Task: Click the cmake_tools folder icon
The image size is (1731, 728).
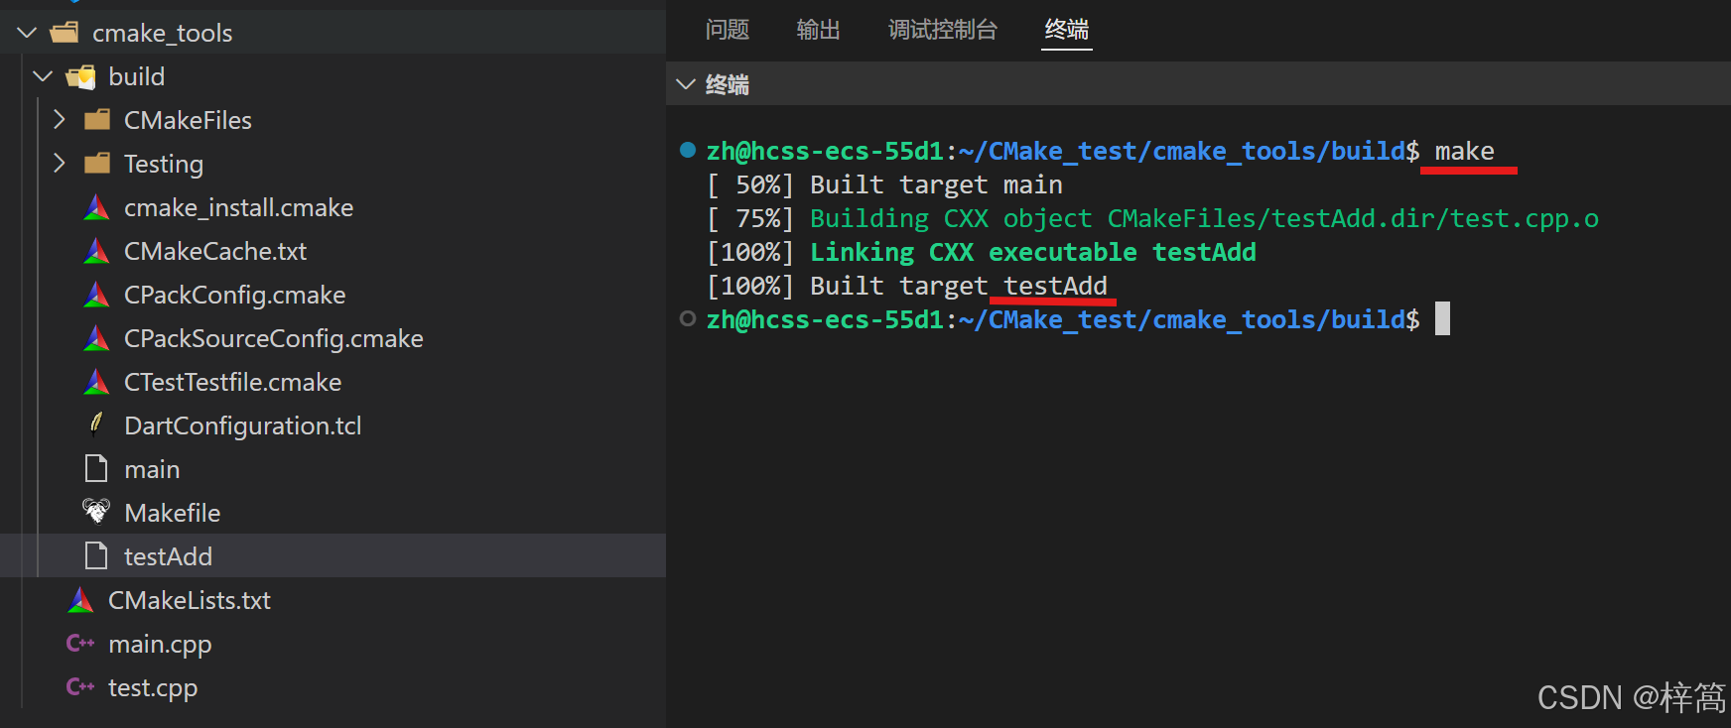Action: coord(65,33)
